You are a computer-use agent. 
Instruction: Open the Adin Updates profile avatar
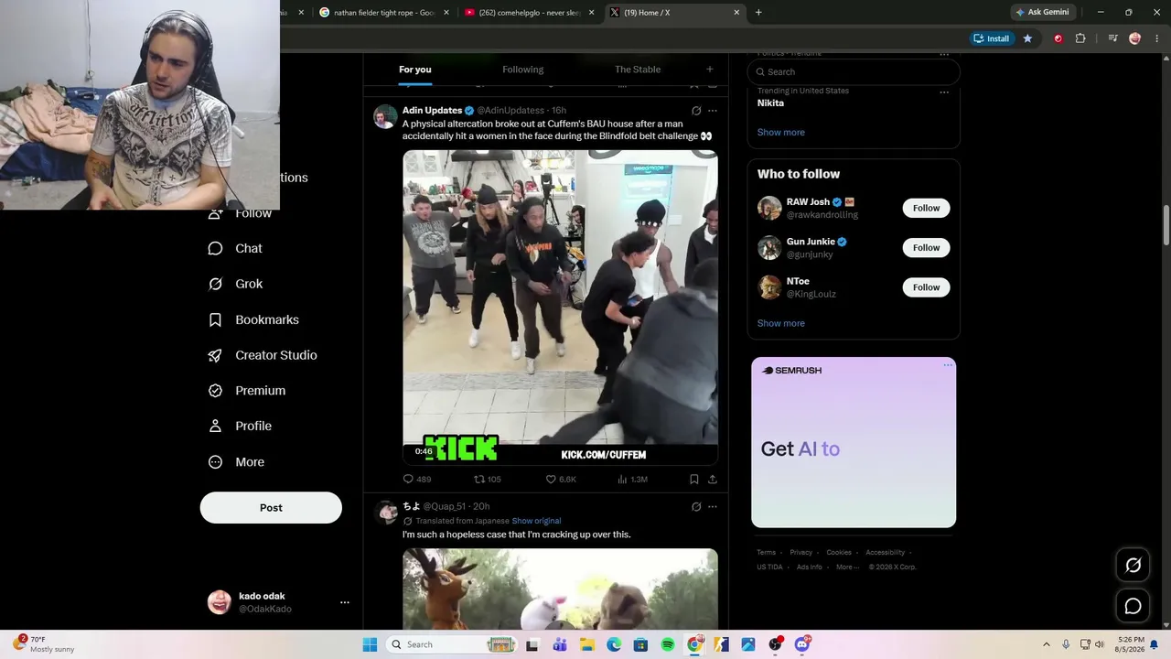pos(385,117)
